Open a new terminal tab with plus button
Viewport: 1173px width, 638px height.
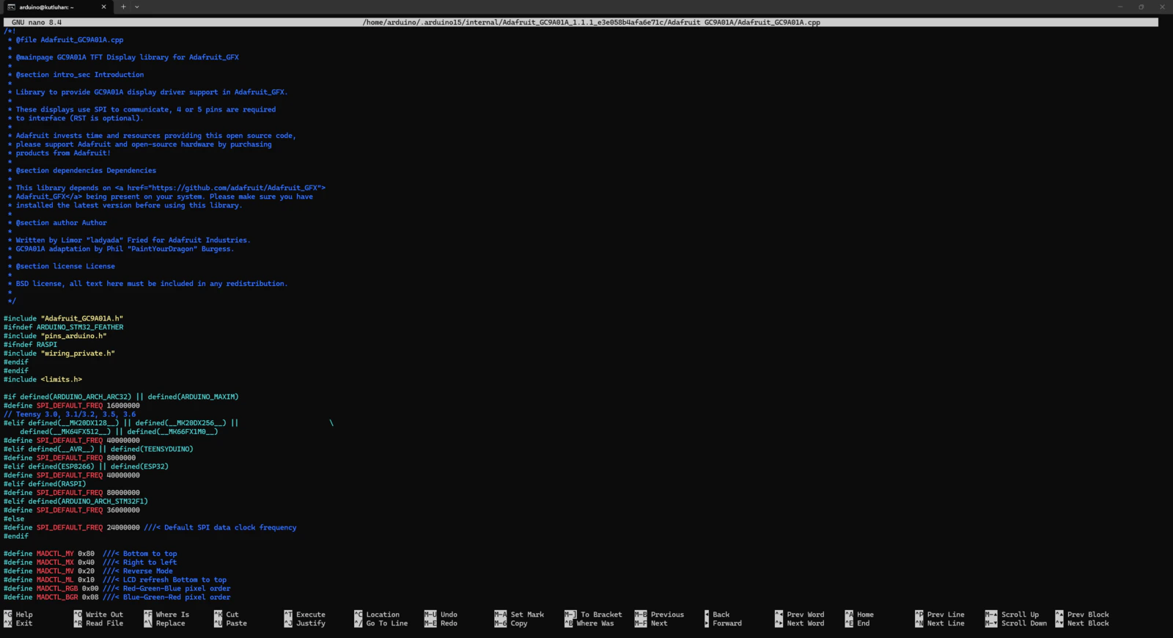[x=123, y=7]
